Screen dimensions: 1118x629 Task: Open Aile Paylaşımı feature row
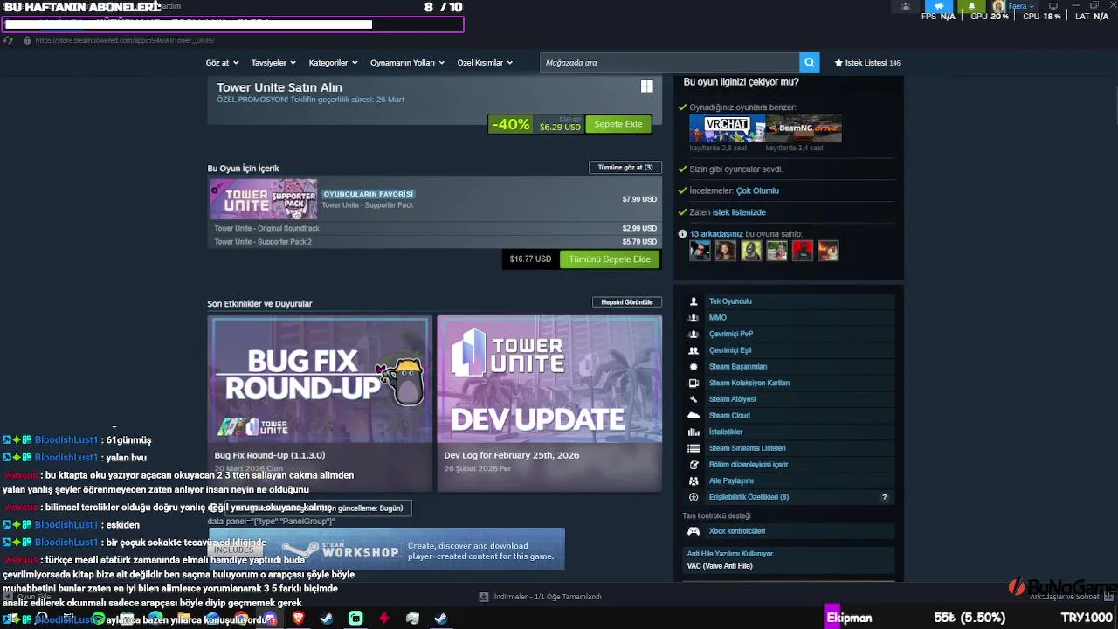[790, 480]
